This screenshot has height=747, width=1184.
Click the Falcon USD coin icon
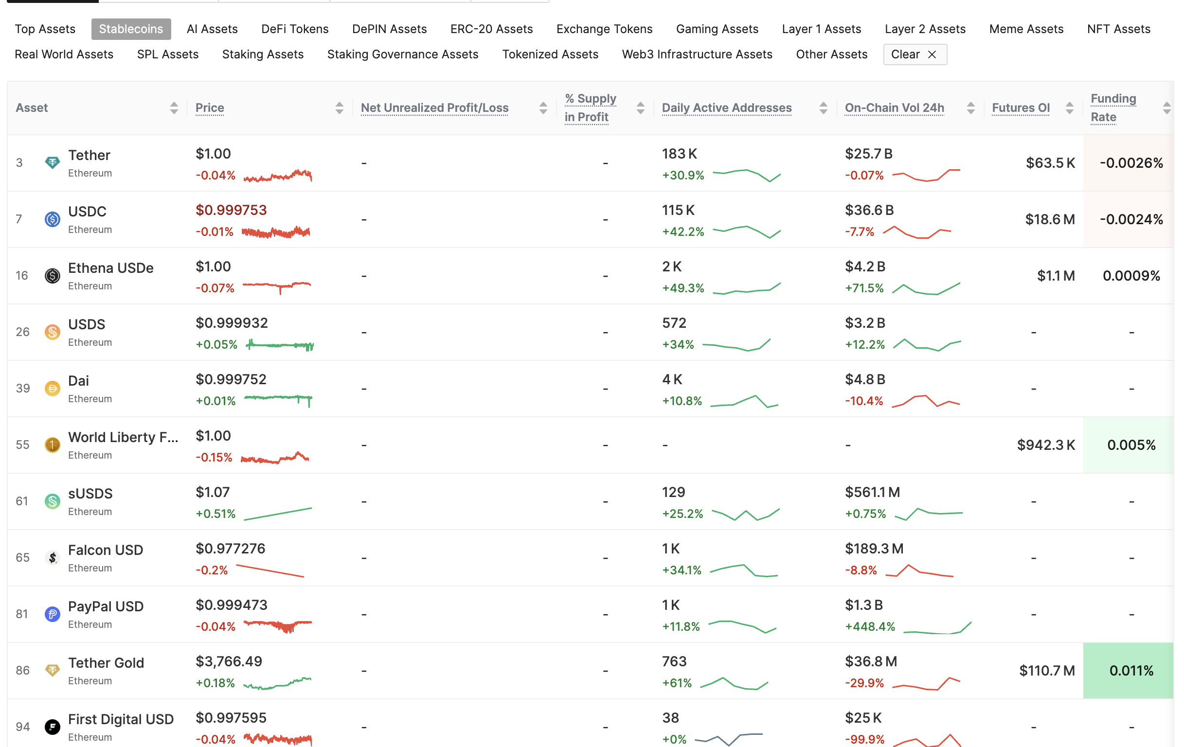52,558
